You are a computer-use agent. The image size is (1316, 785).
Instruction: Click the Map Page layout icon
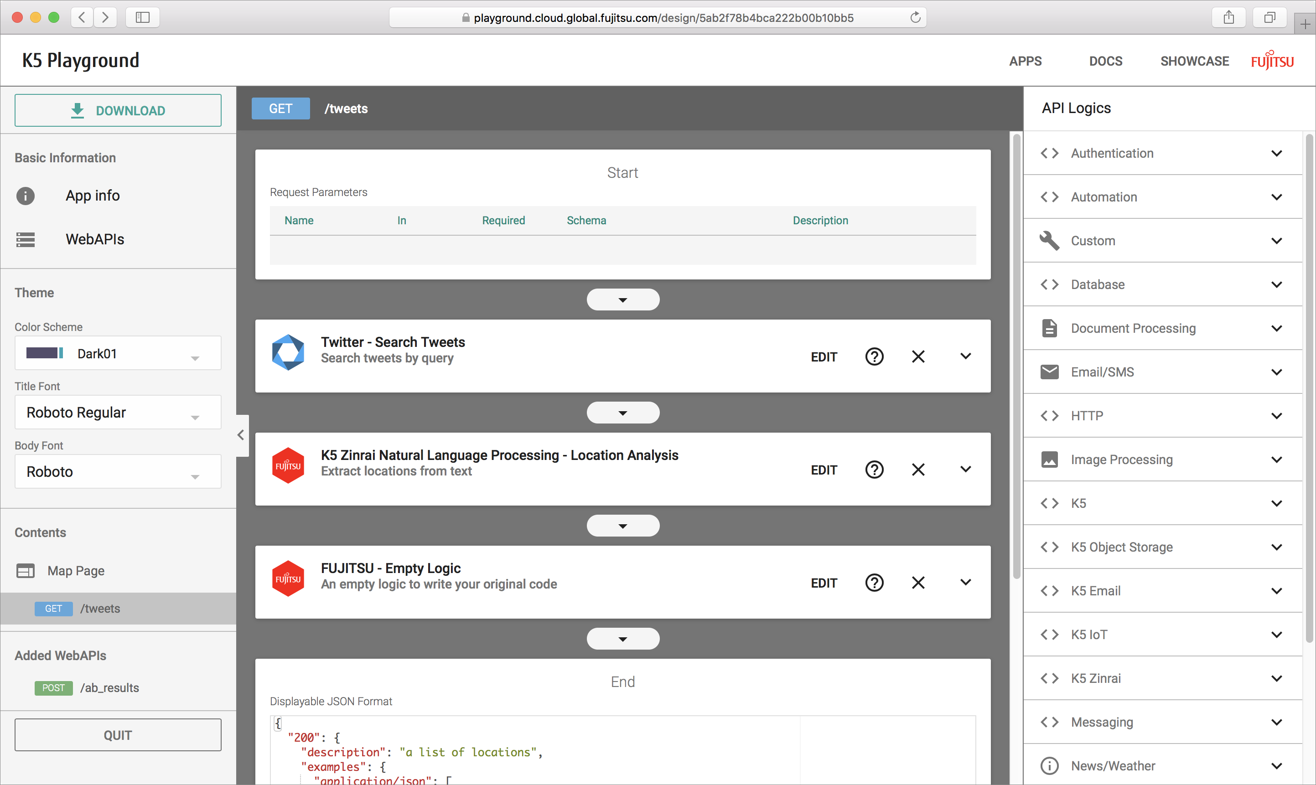click(x=26, y=571)
